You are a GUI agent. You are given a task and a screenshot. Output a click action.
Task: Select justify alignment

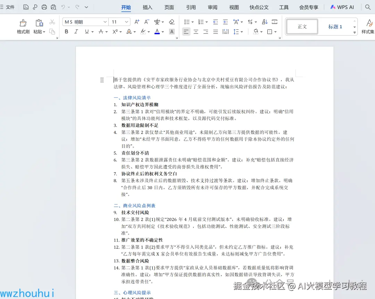coord(216,32)
